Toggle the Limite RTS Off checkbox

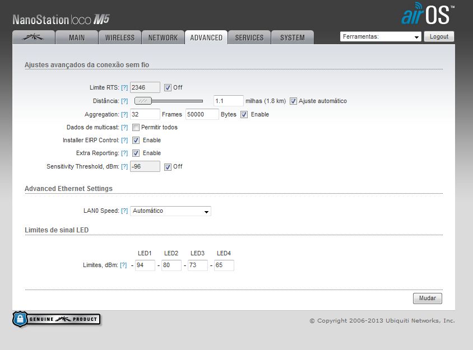pos(168,88)
